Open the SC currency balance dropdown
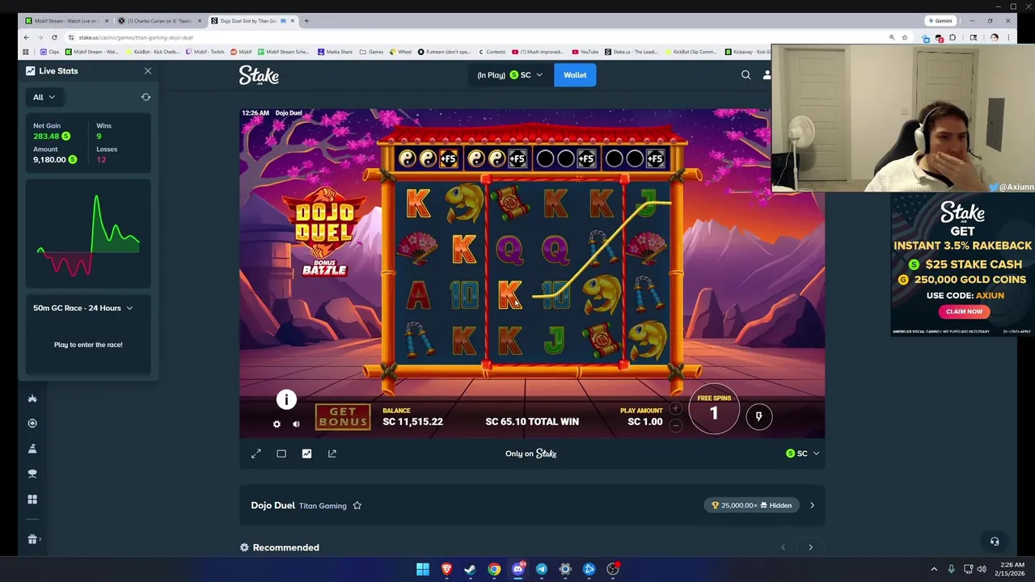The height and width of the screenshot is (582, 1035). click(510, 75)
